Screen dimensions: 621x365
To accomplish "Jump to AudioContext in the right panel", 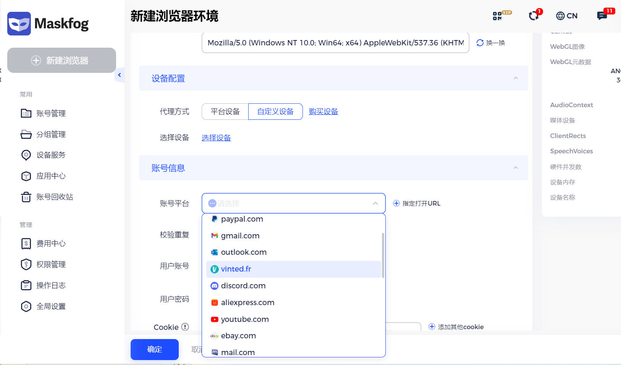I will pos(571,105).
